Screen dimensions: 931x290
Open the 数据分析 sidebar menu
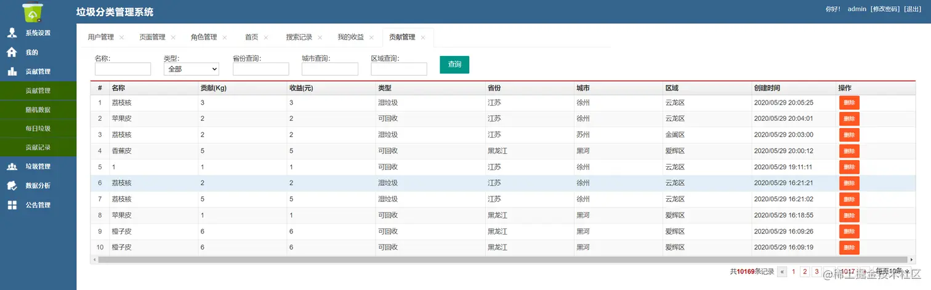[38, 185]
